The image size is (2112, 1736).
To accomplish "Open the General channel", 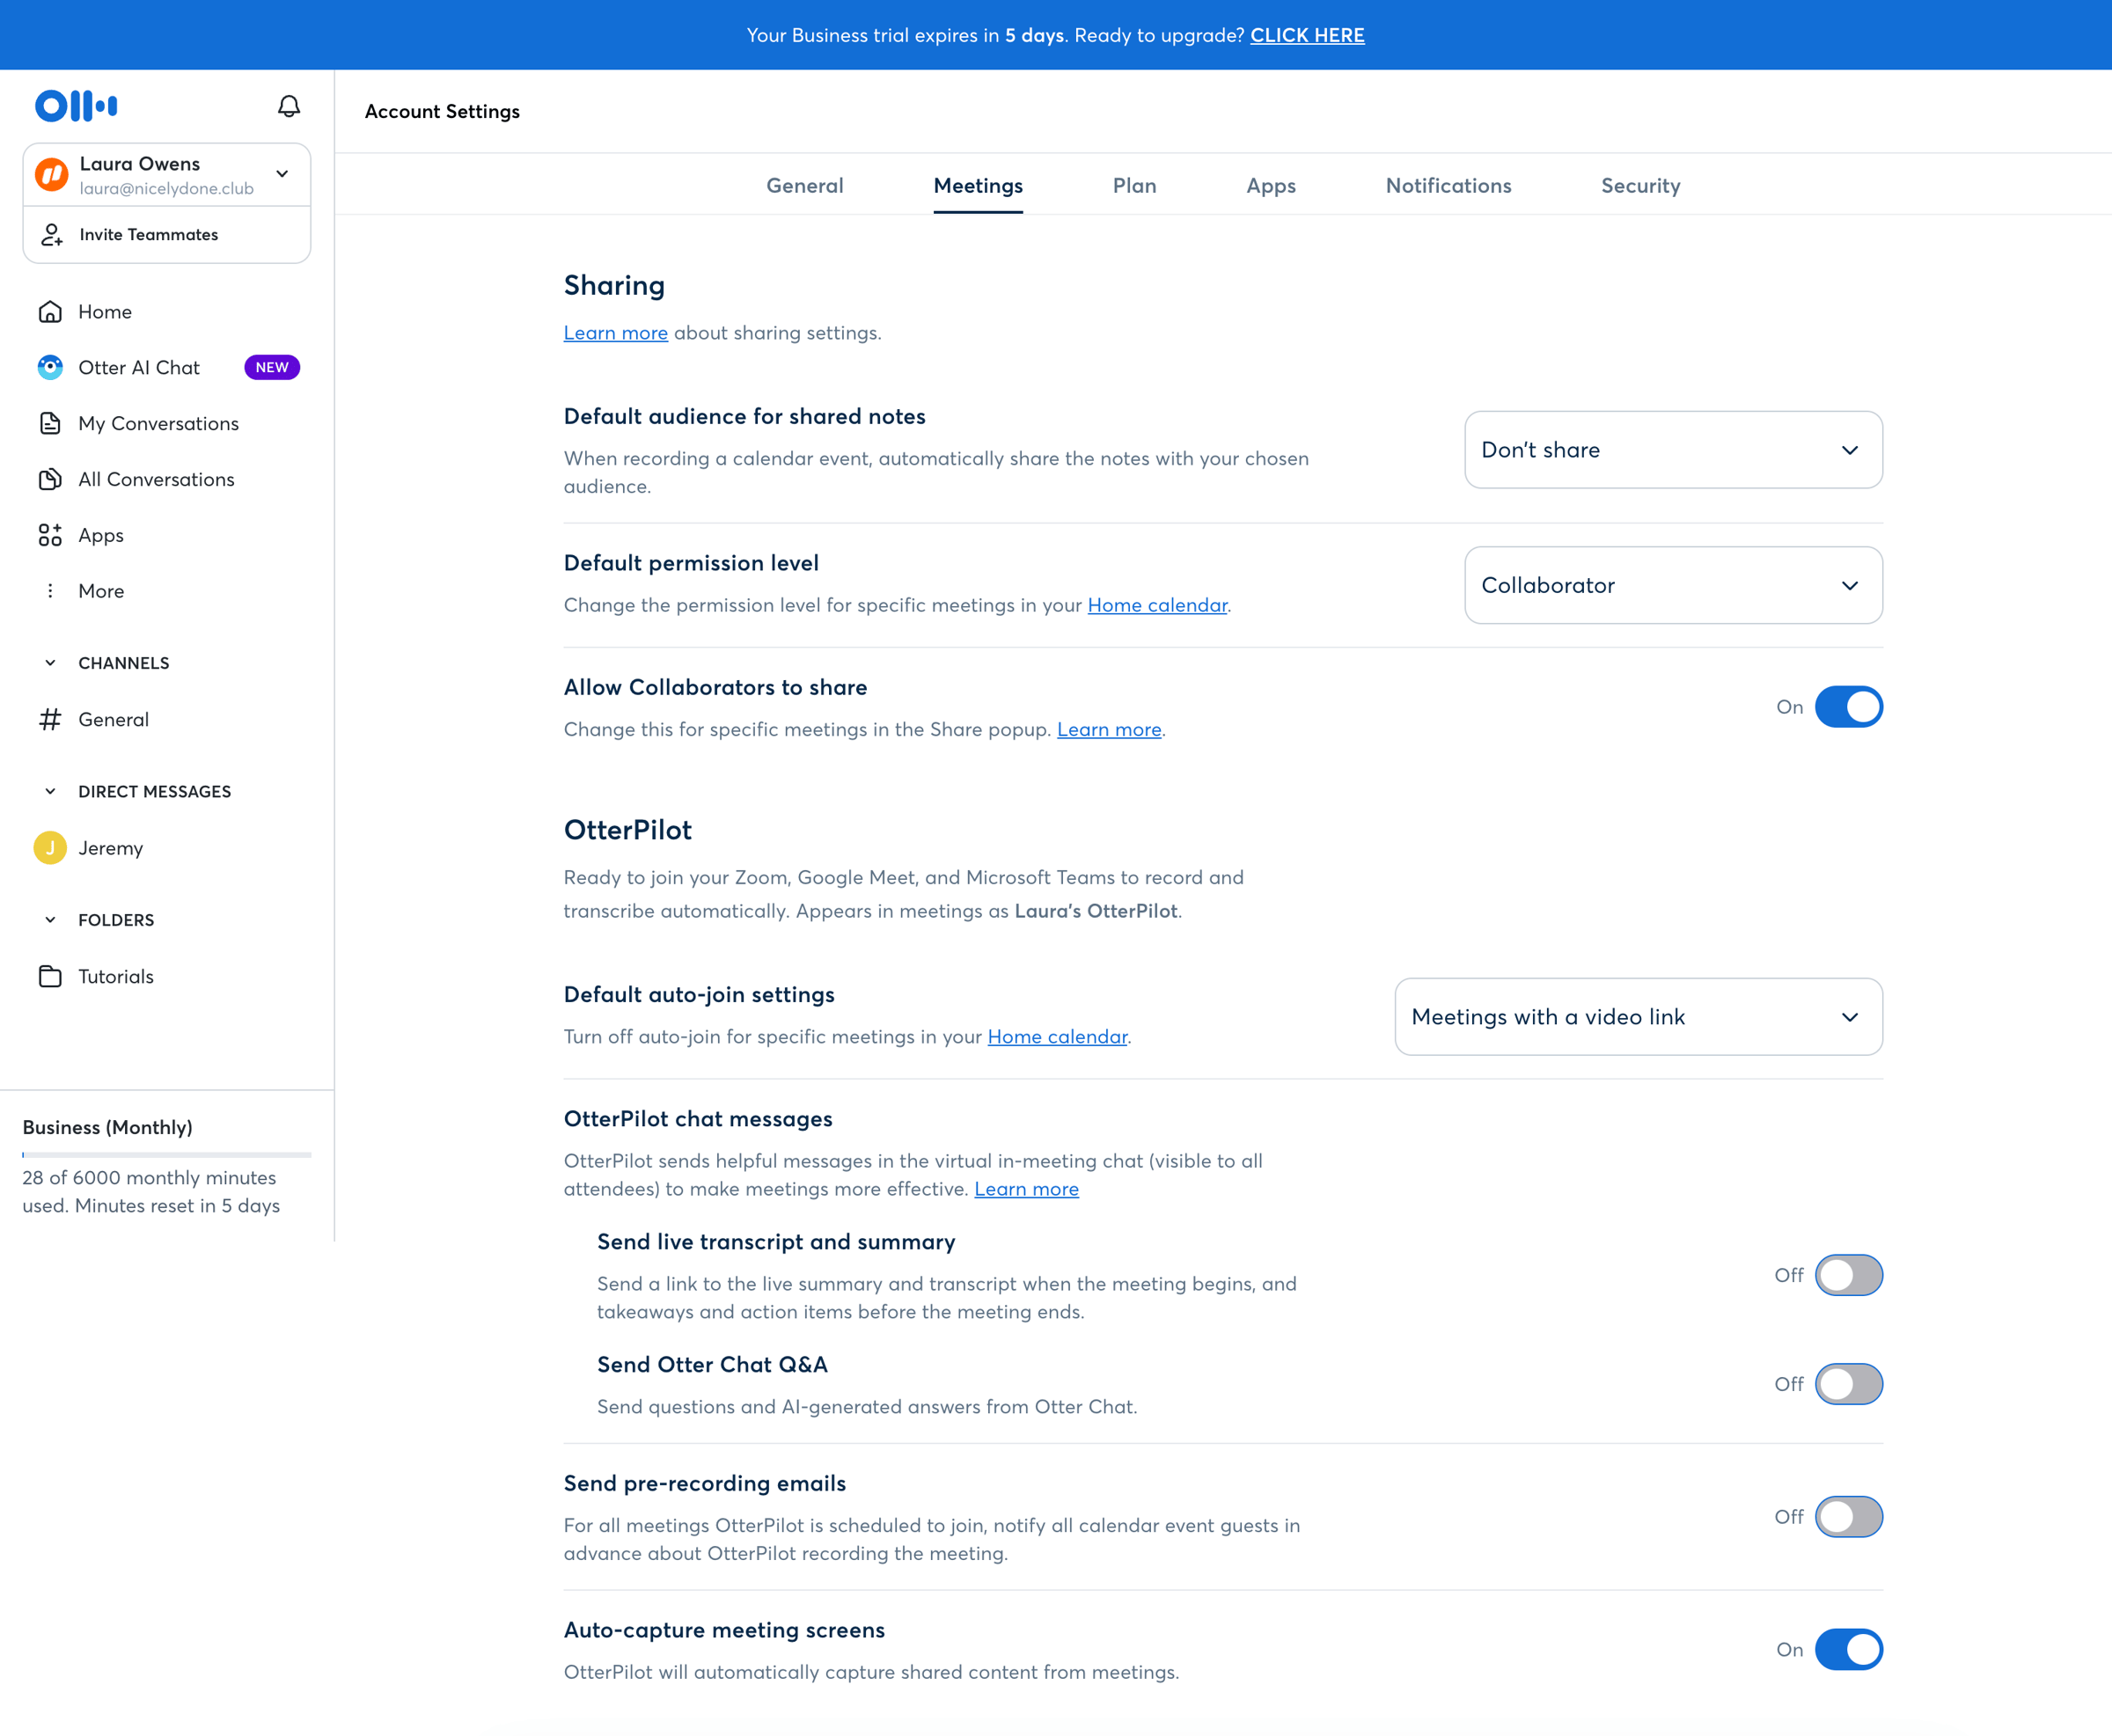I will (167, 720).
